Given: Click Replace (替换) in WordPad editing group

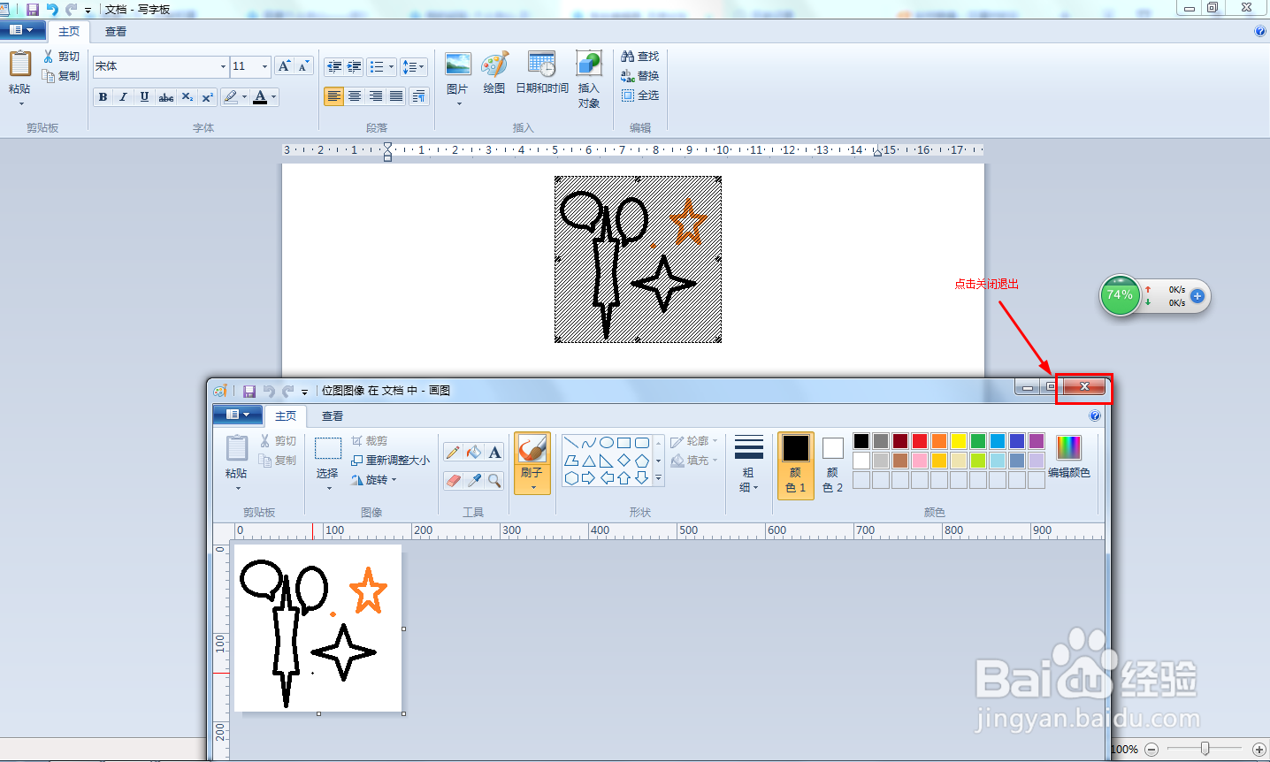Looking at the screenshot, I should click(x=640, y=75).
